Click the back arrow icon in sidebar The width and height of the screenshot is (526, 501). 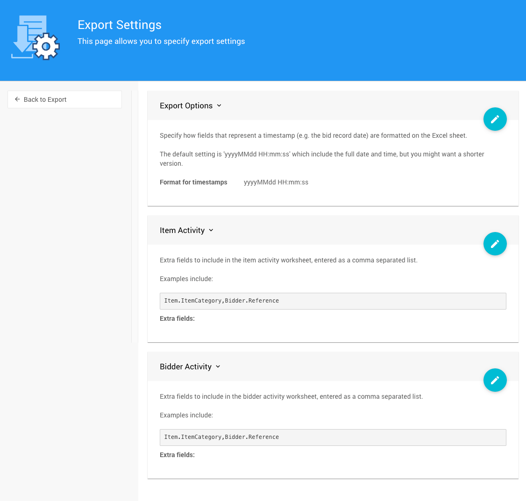[x=17, y=99]
